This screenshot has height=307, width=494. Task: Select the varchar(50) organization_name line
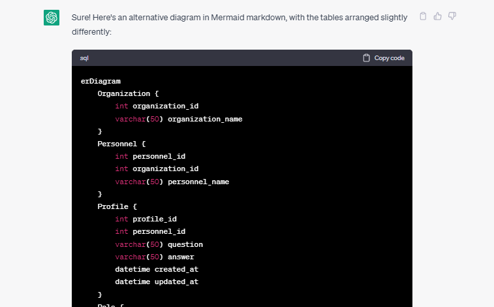point(178,119)
